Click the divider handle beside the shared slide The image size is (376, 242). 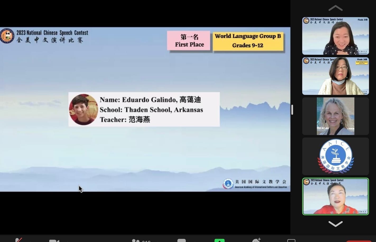click(292, 109)
